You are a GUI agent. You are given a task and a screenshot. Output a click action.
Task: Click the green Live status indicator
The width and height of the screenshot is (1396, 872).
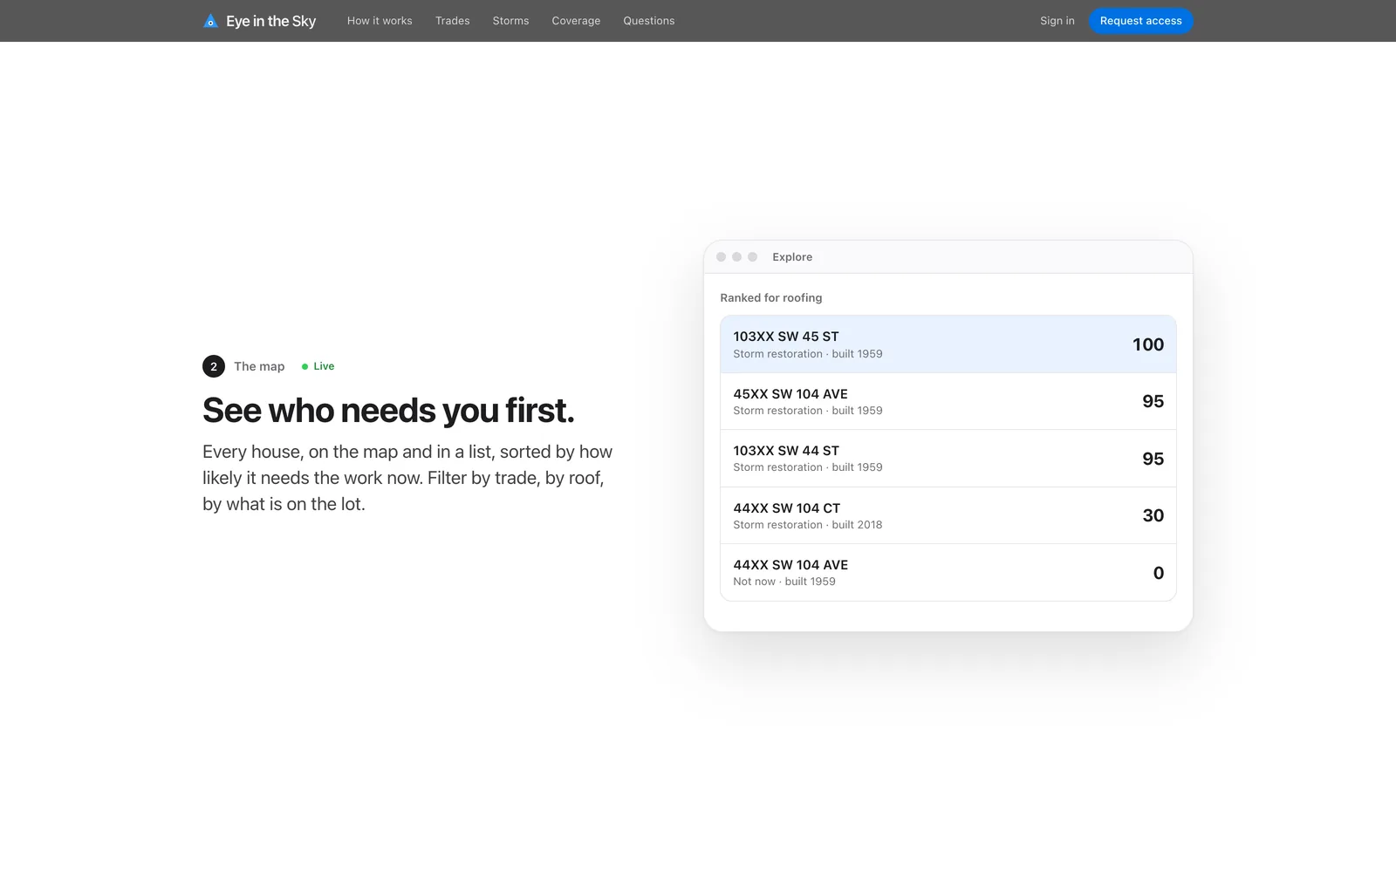pos(318,366)
